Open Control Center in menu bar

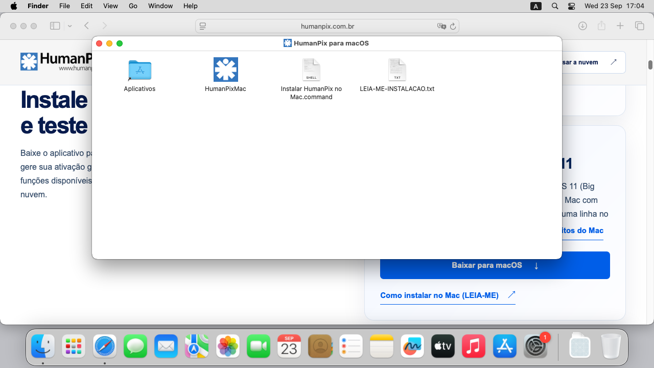coord(571,6)
